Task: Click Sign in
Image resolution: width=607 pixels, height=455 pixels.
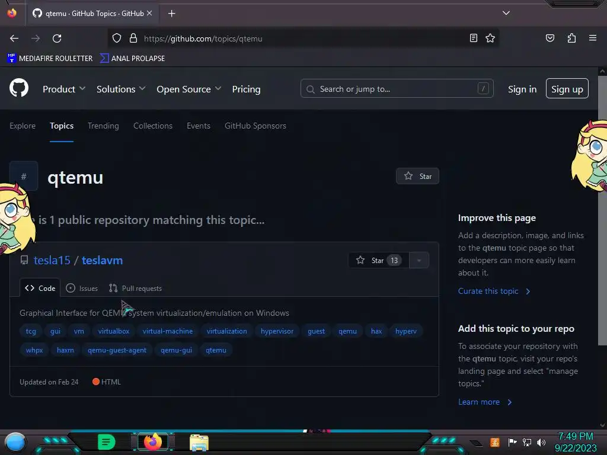Action: point(522,89)
